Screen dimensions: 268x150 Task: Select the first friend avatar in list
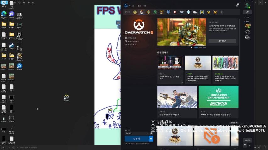[248, 26]
